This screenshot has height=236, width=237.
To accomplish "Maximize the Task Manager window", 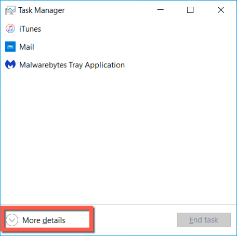I will pyautogui.click(x=190, y=10).
